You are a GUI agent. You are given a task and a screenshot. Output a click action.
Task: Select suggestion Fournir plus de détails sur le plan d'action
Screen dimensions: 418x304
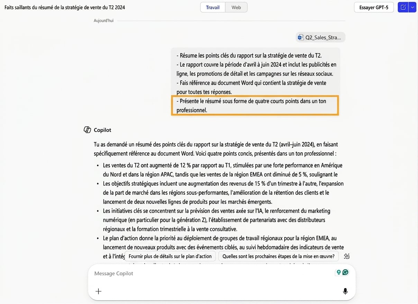tap(170, 256)
